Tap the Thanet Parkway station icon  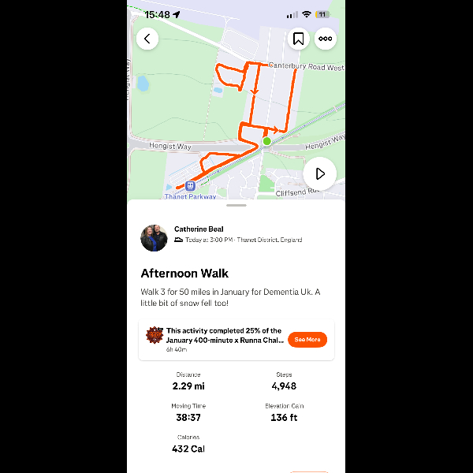[x=190, y=186]
